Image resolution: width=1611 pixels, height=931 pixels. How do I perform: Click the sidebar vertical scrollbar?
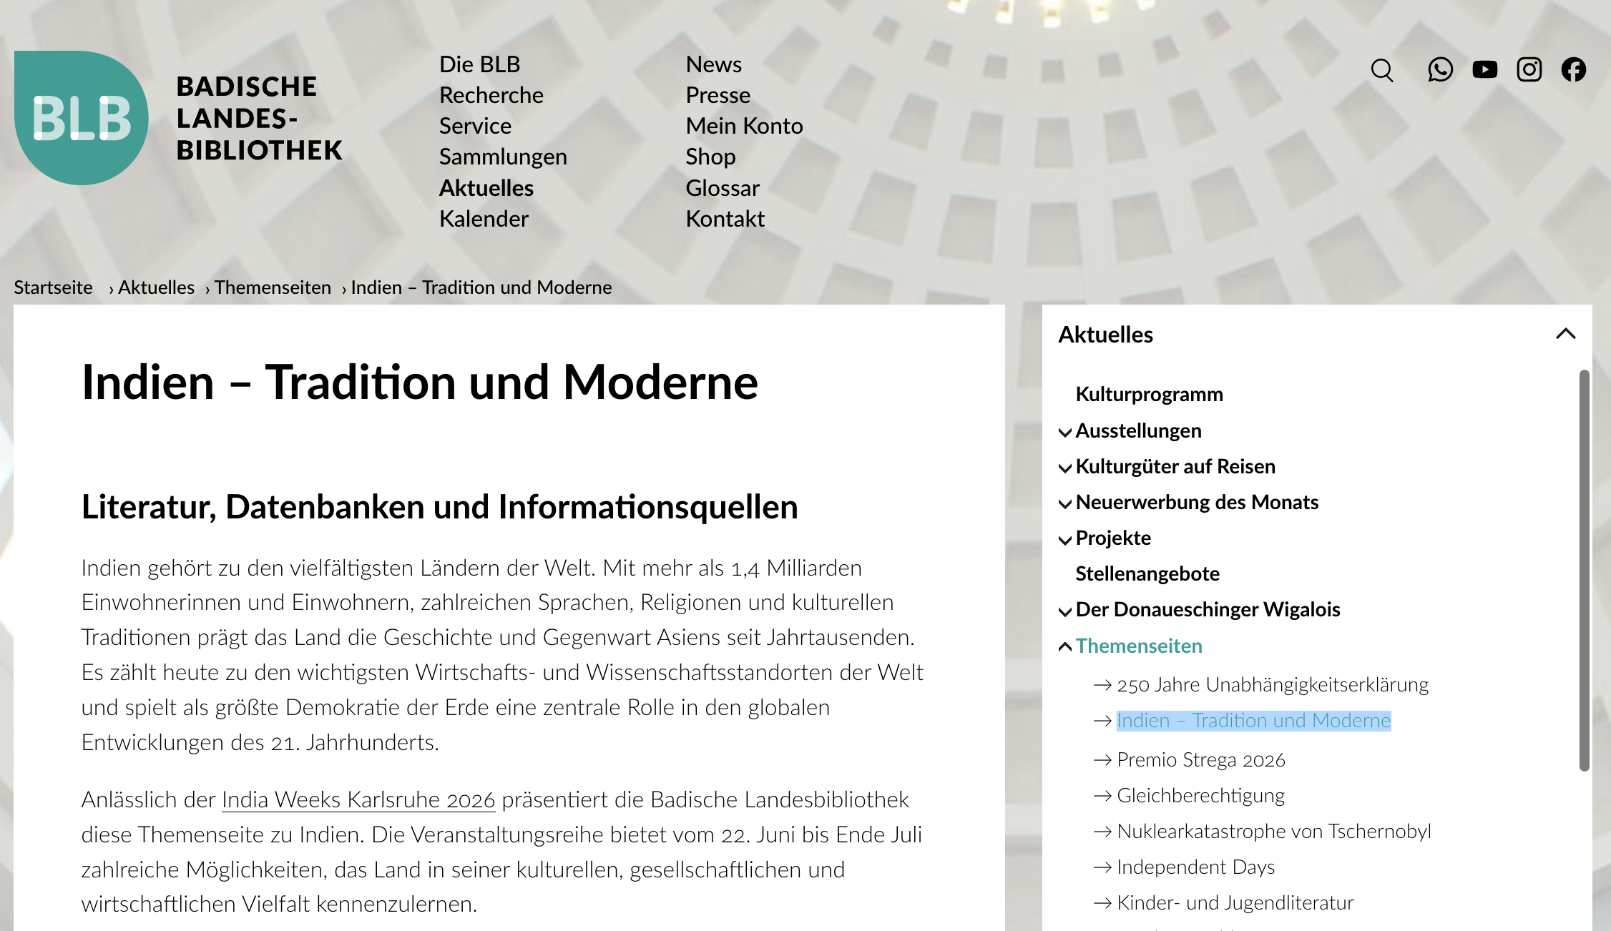(1584, 571)
